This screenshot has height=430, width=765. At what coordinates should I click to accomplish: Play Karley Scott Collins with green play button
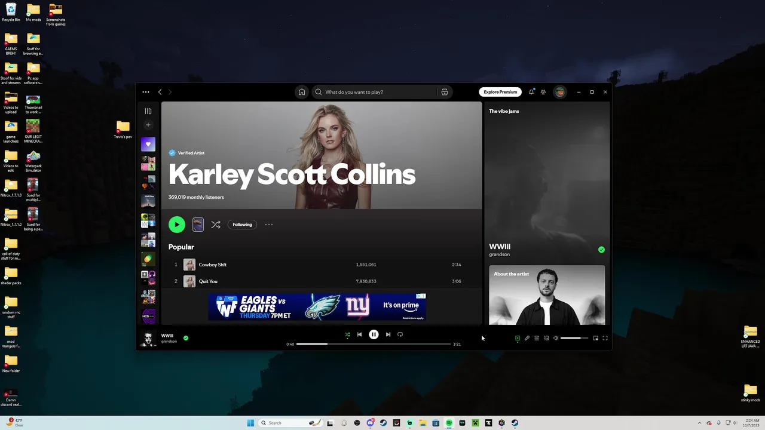tap(177, 225)
